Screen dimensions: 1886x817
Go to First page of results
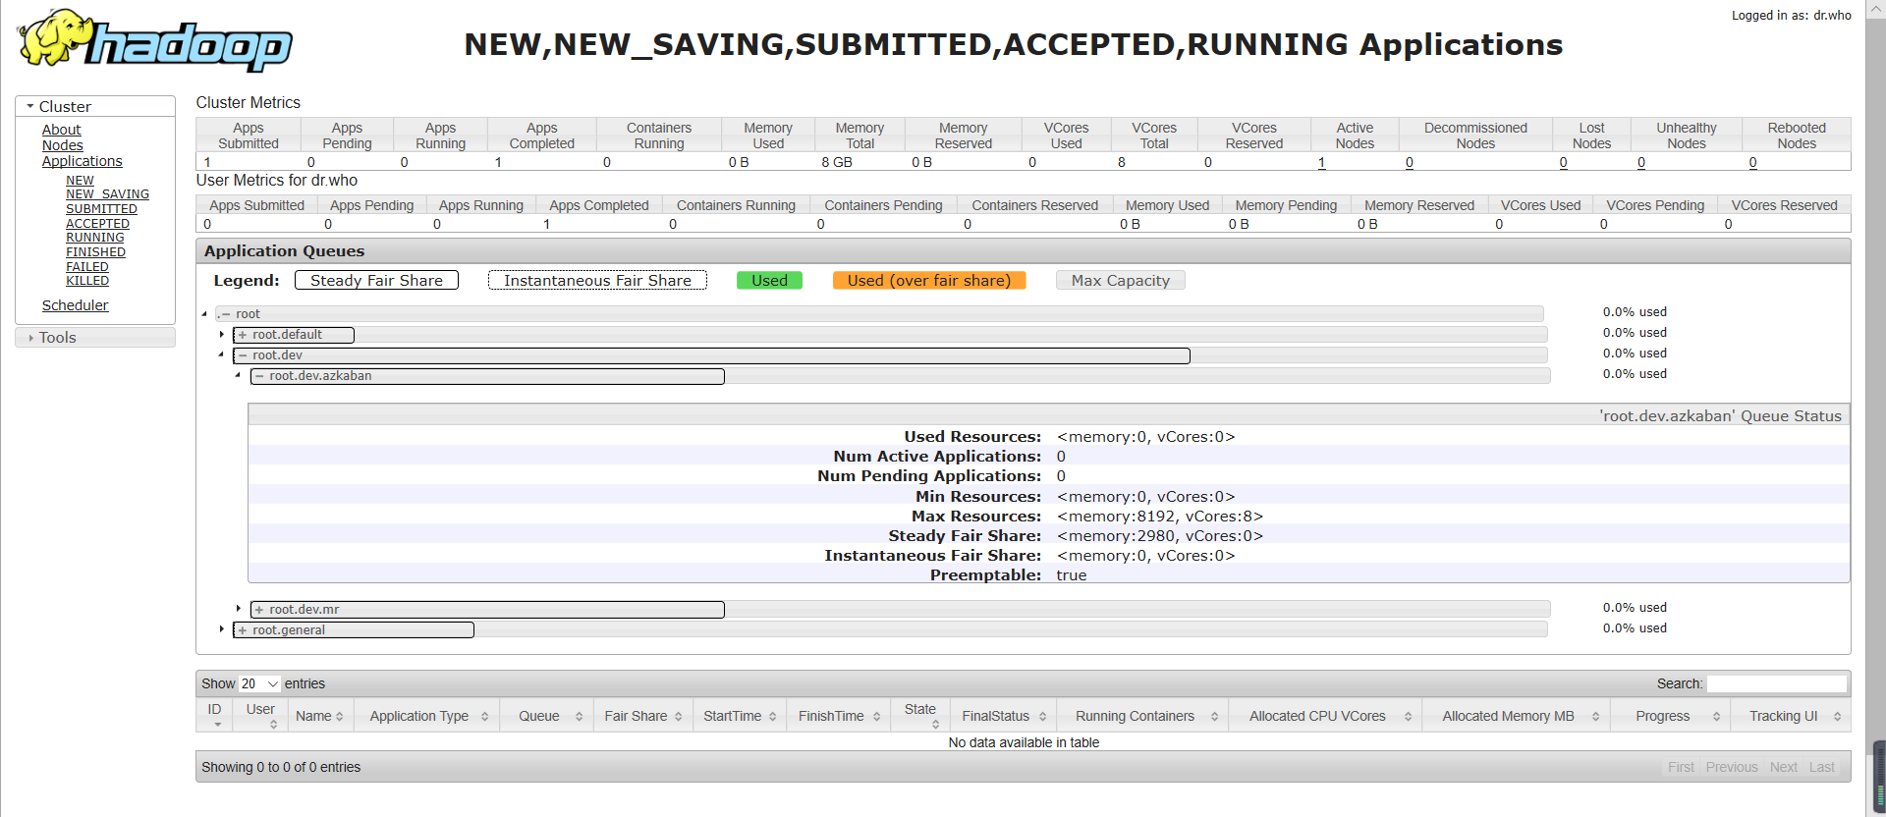pyautogui.click(x=1681, y=767)
